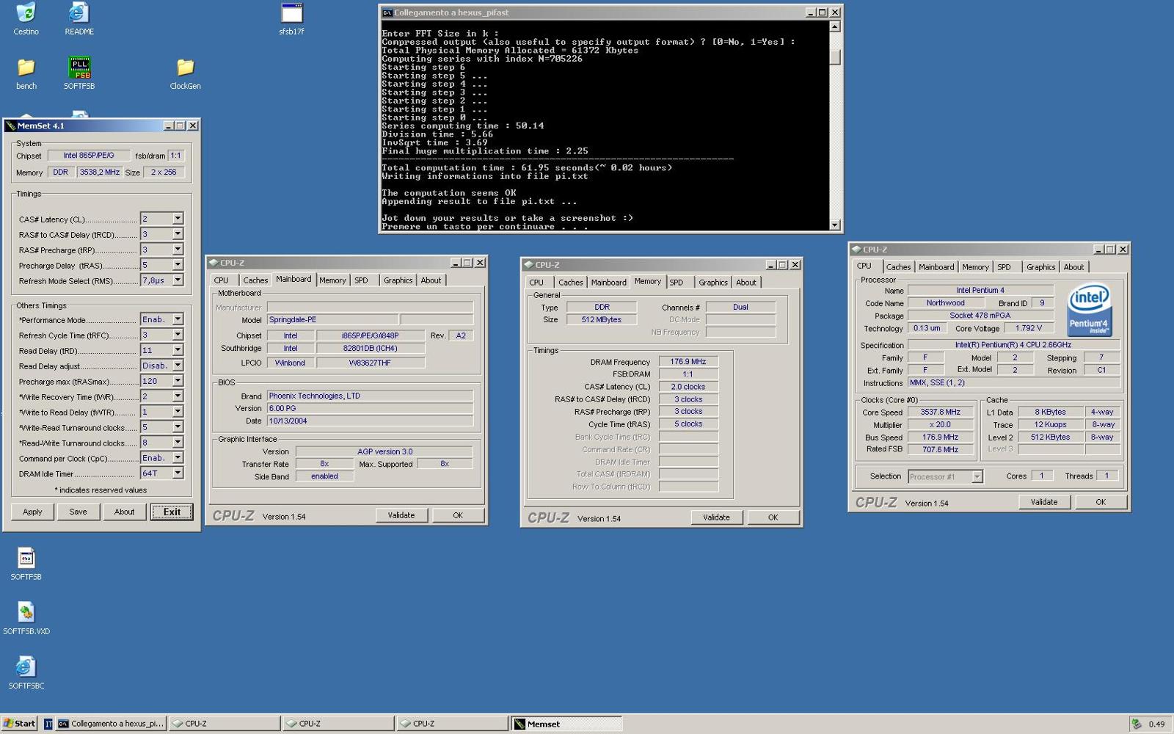Open Performance Mode dropdown

(178, 319)
